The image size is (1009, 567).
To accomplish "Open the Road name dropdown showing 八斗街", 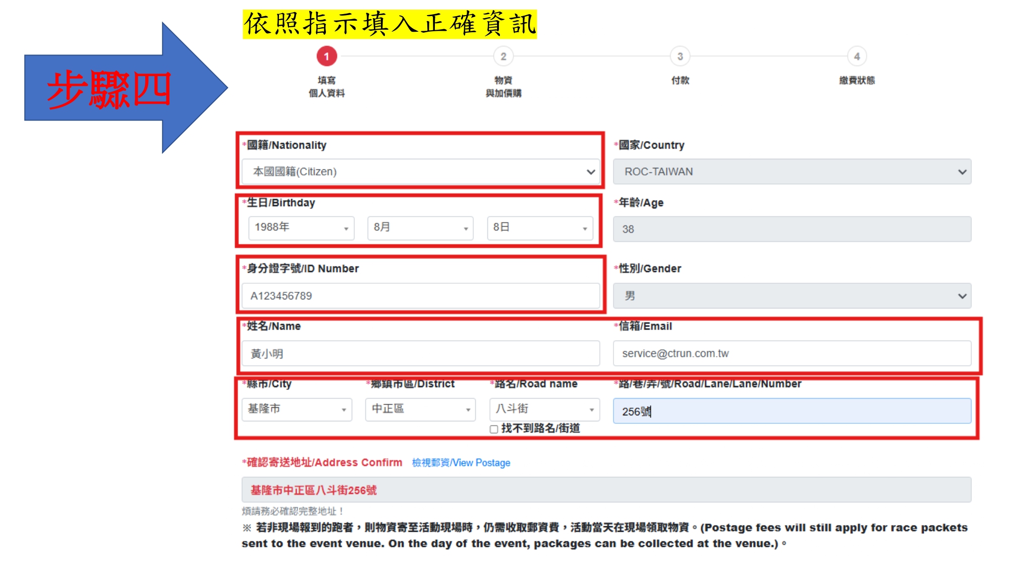I will click(544, 409).
